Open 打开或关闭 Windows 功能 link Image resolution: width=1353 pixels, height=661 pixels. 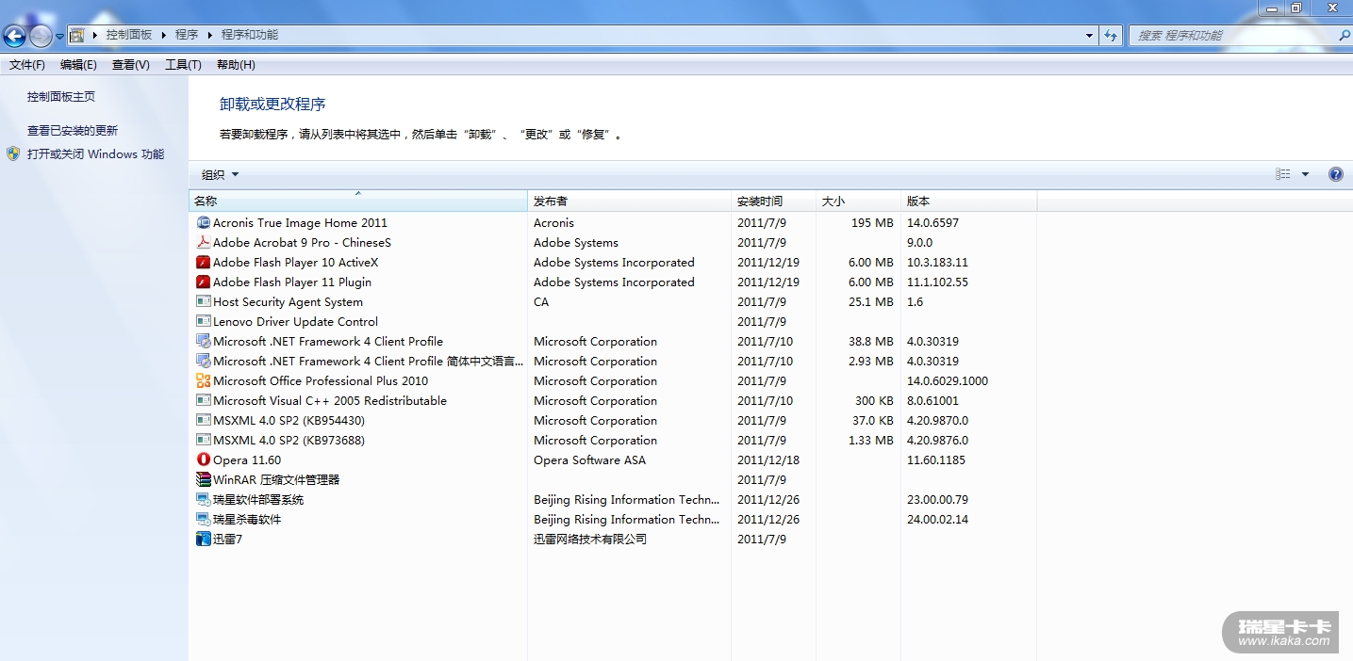pos(95,154)
